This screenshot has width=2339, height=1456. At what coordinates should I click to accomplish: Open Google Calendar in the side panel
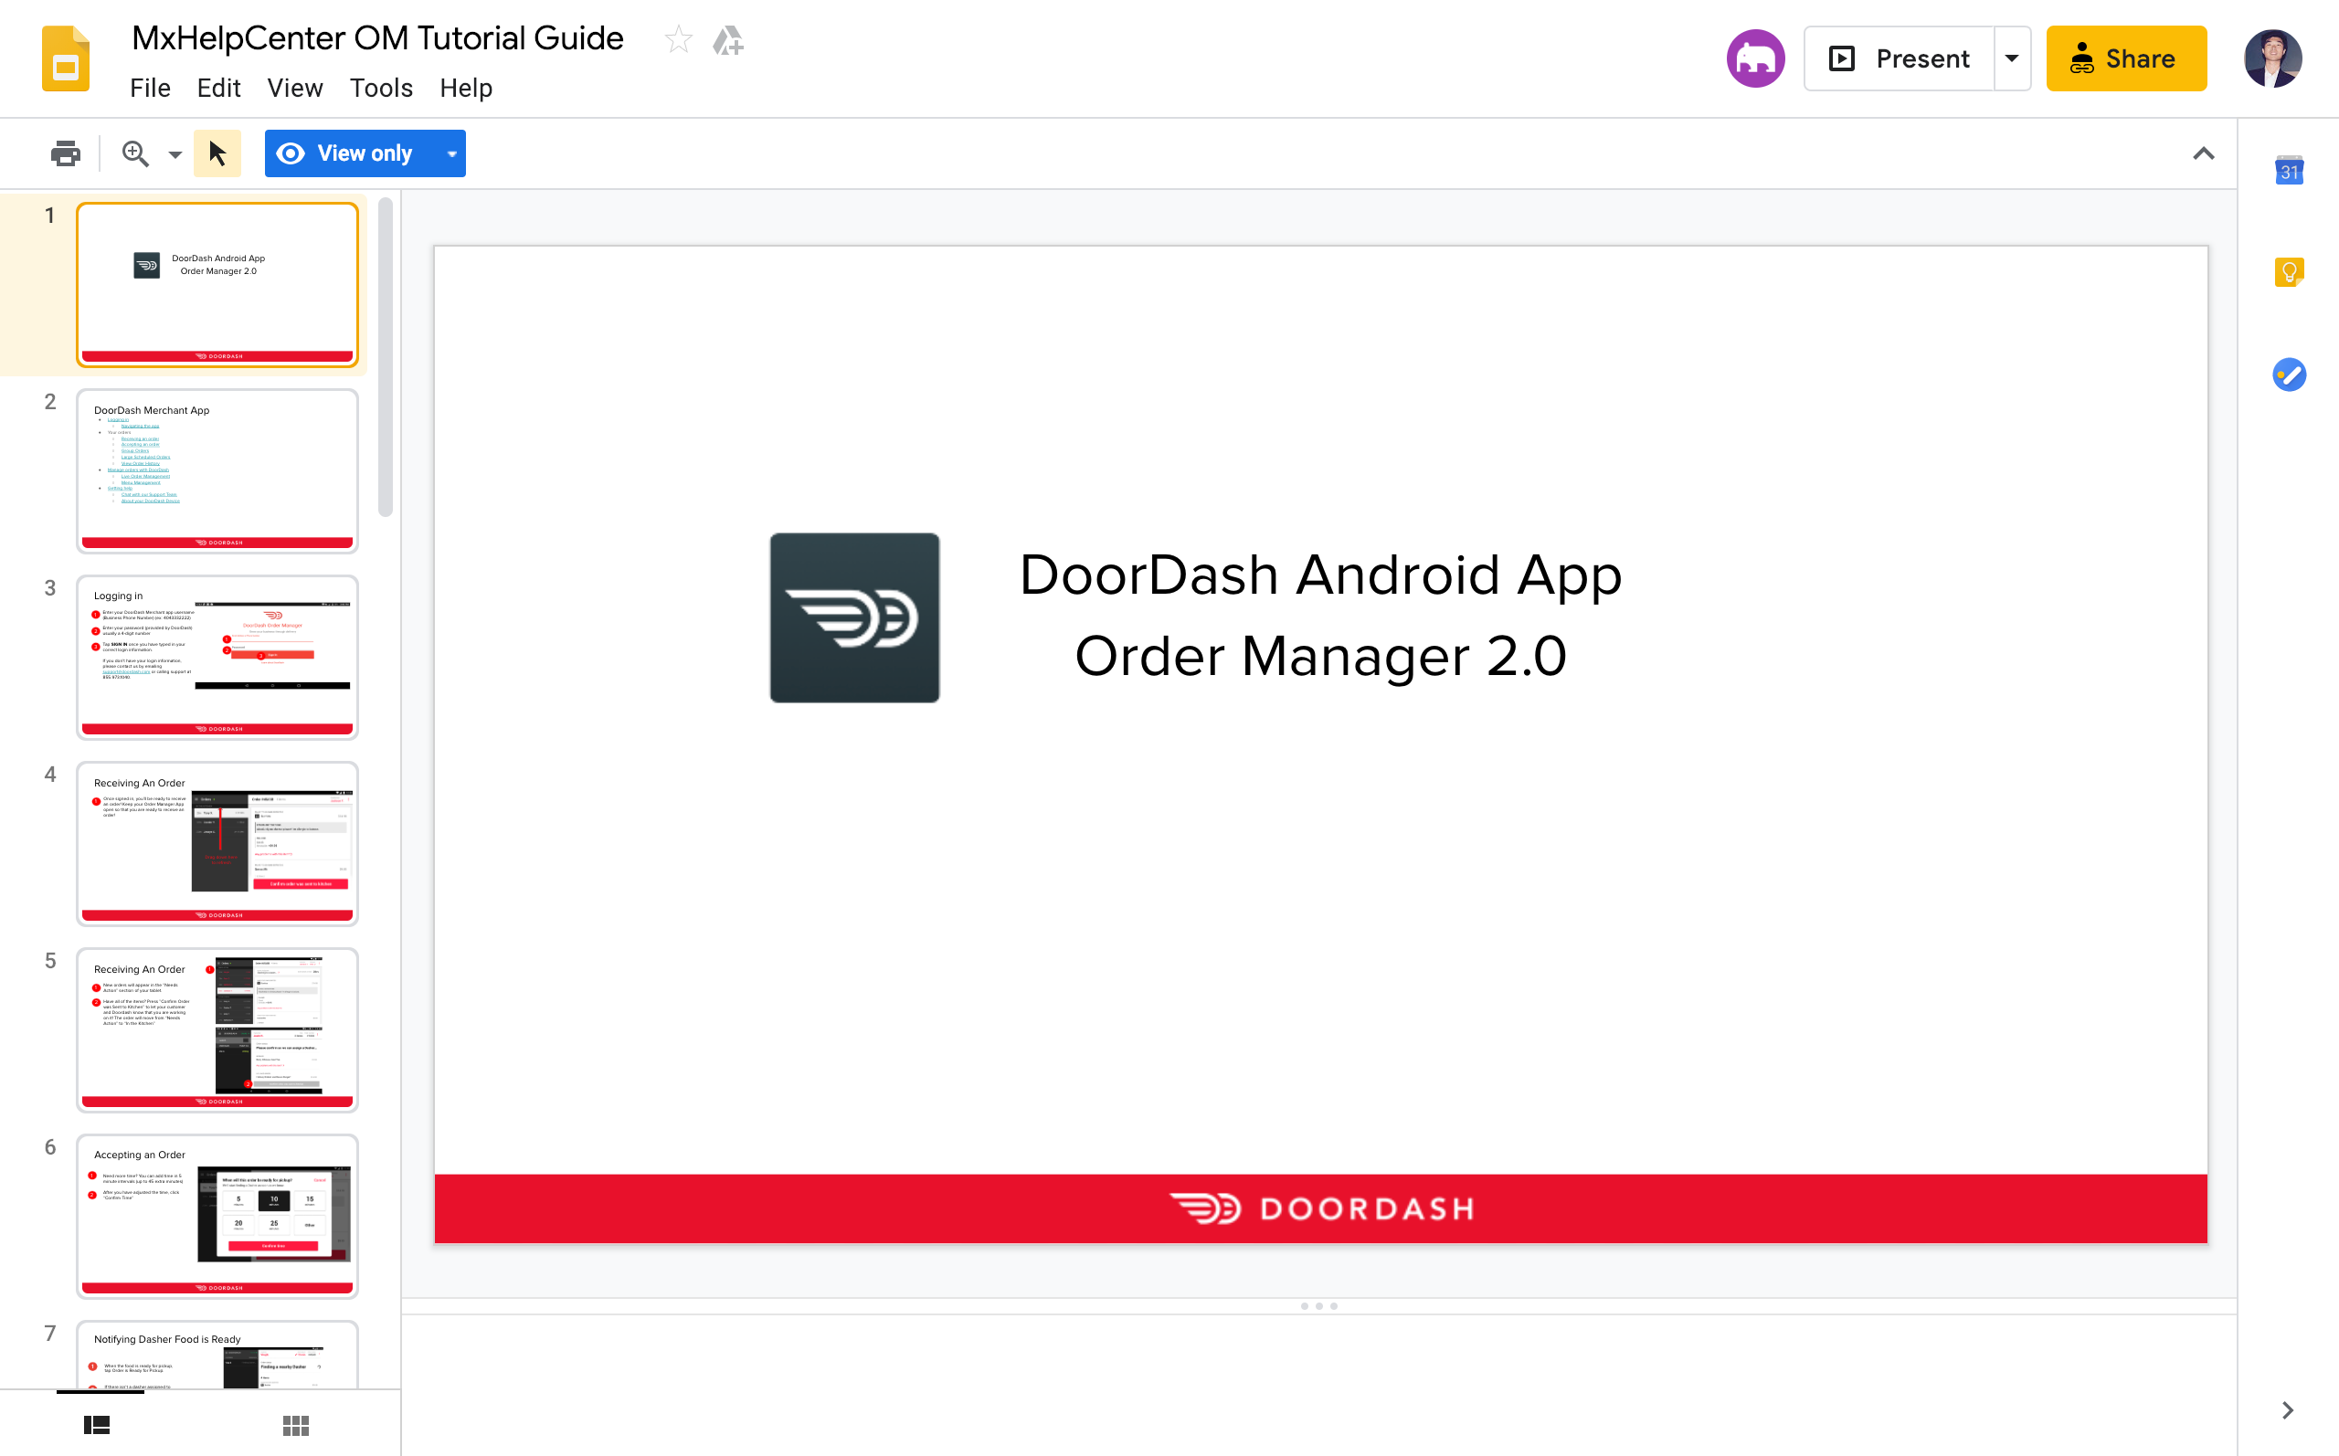coord(2289,172)
